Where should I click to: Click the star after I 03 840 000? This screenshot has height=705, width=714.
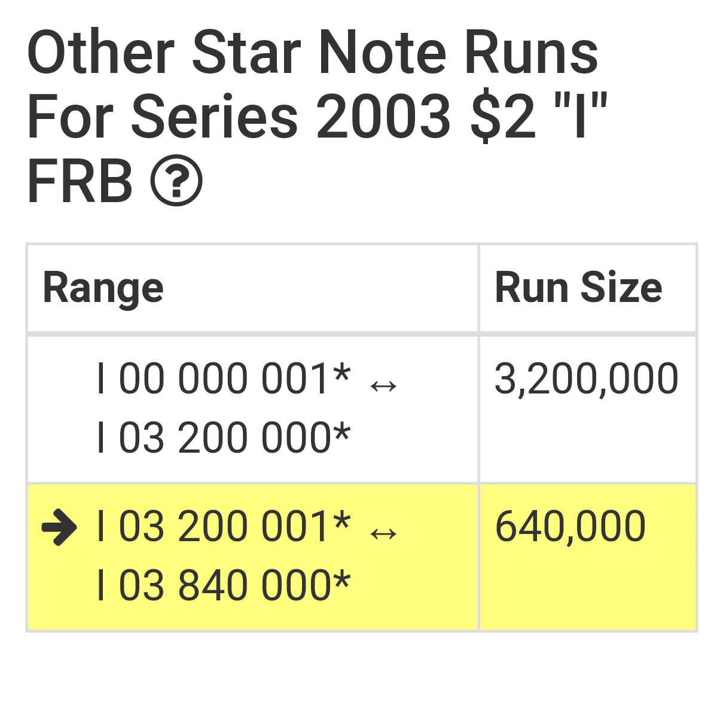coord(341,581)
